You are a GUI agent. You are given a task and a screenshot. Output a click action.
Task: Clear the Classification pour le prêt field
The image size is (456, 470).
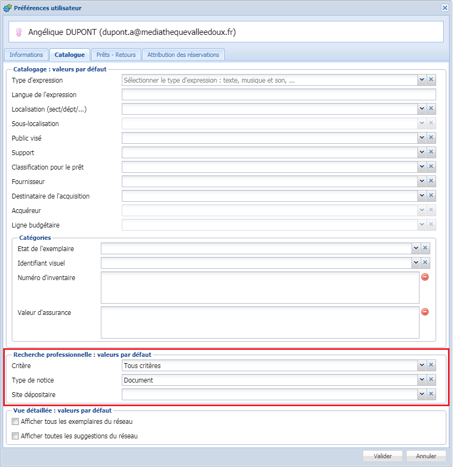(431, 167)
